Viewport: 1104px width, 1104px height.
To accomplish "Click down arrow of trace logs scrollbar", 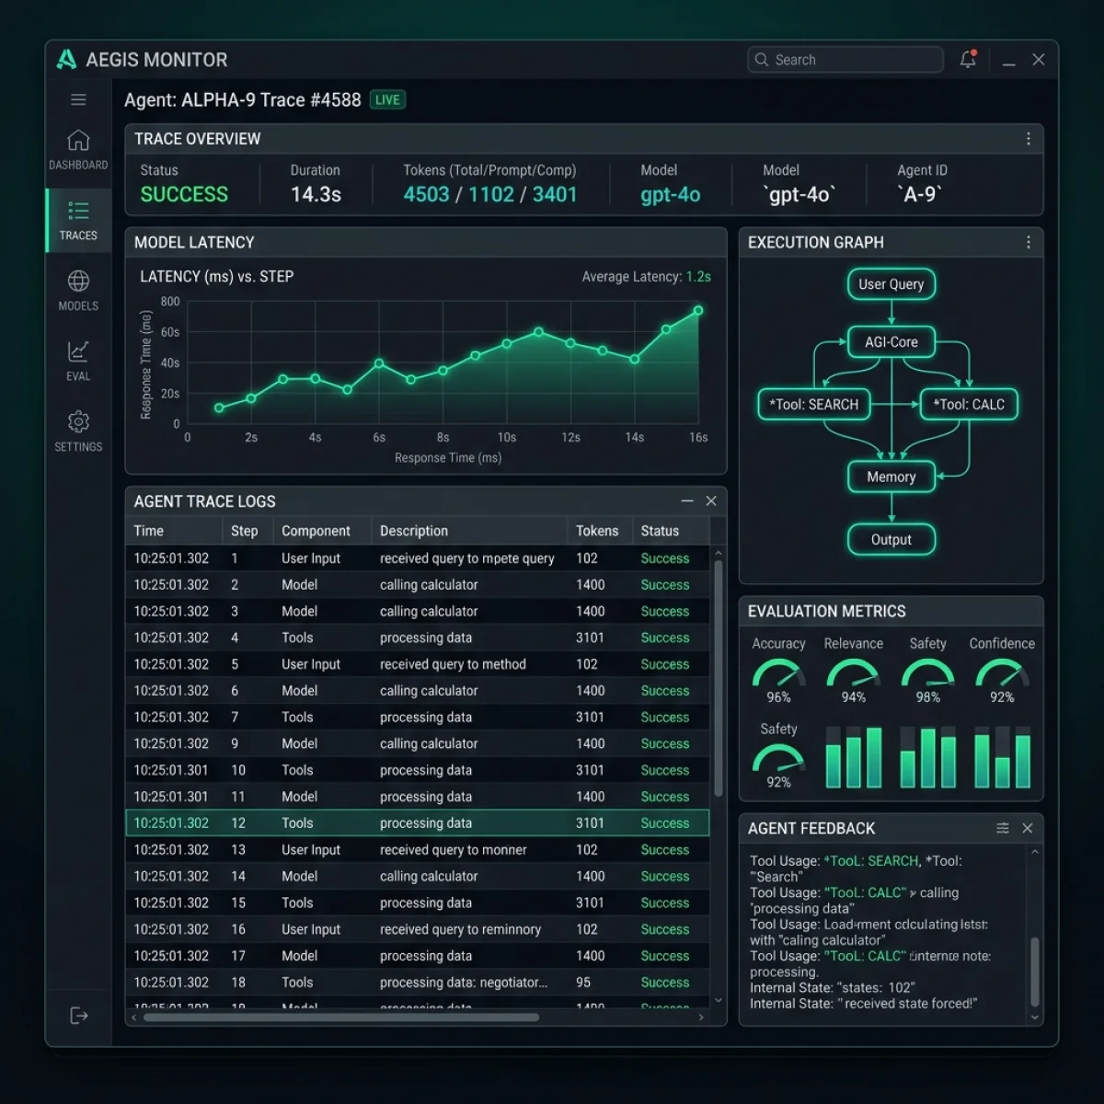I will (x=719, y=1000).
